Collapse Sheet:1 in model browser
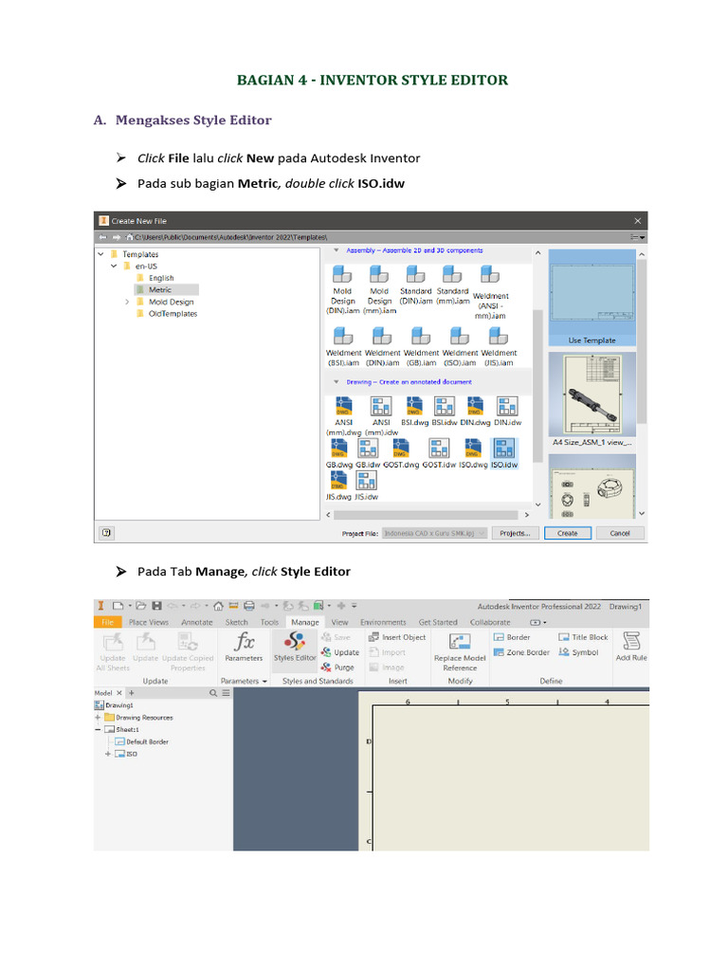728x971 pixels. (98, 729)
